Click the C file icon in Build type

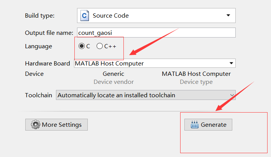pyautogui.click(x=84, y=16)
